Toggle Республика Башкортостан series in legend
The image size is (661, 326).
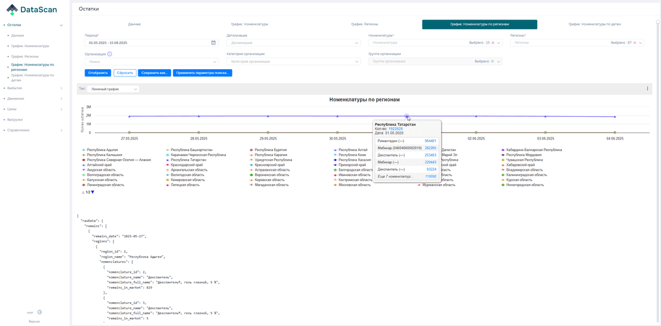[x=188, y=149]
